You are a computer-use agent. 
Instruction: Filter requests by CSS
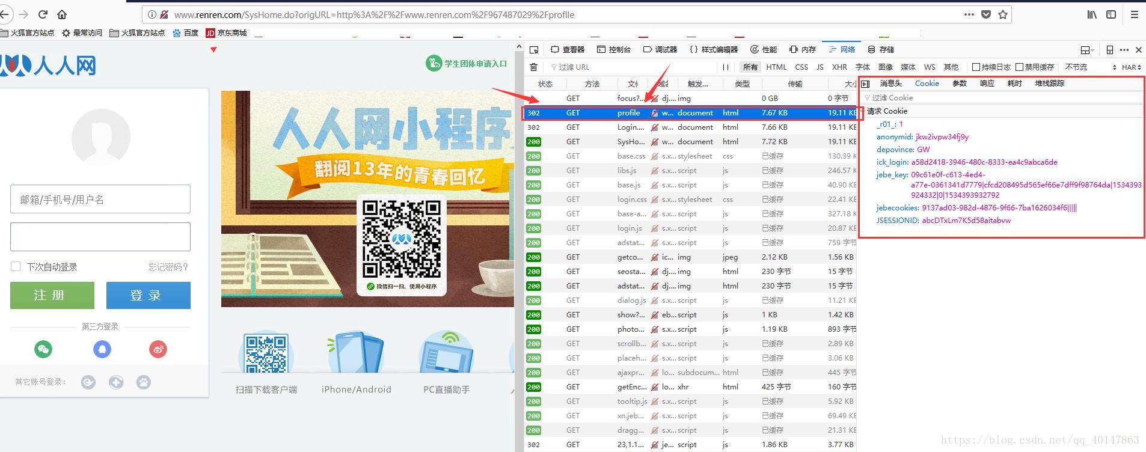[801, 67]
